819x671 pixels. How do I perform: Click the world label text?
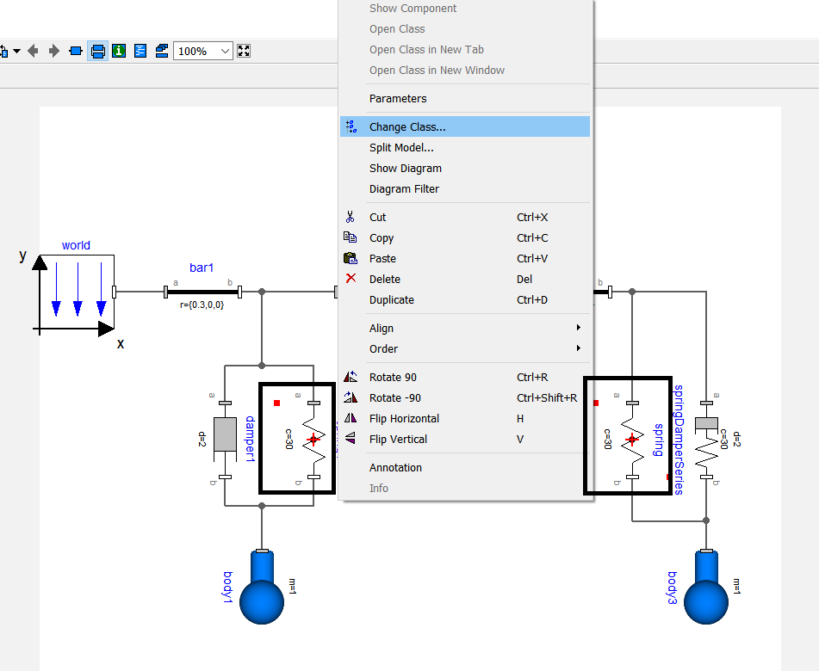click(x=76, y=245)
